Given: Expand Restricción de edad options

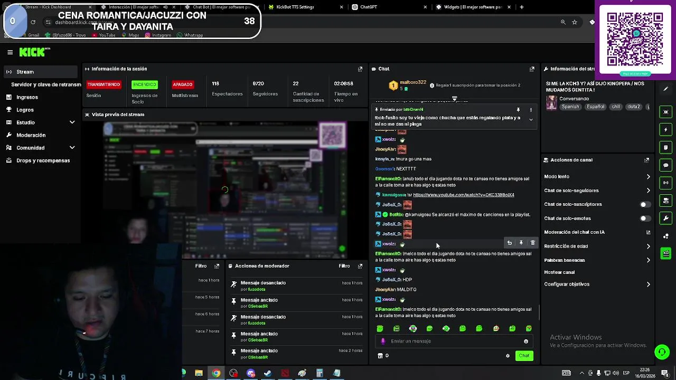Looking at the screenshot, I should coord(649,246).
